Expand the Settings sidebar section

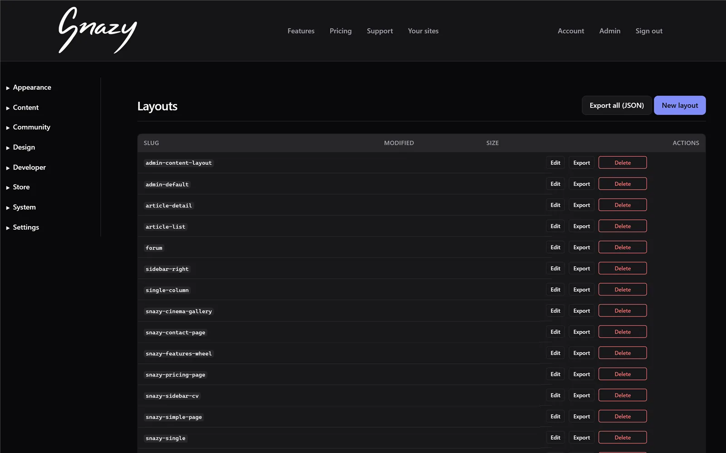[x=22, y=227]
